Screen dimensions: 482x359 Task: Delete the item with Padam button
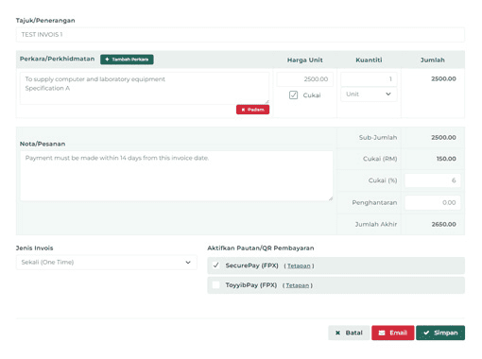252,110
